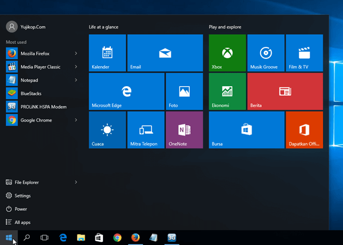This screenshot has height=245, width=343.
Task: Open the Bursa store tile
Action: tap(246, 130)
